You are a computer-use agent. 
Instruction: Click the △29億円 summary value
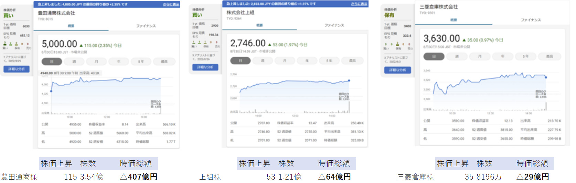click(x=533, y=177)
